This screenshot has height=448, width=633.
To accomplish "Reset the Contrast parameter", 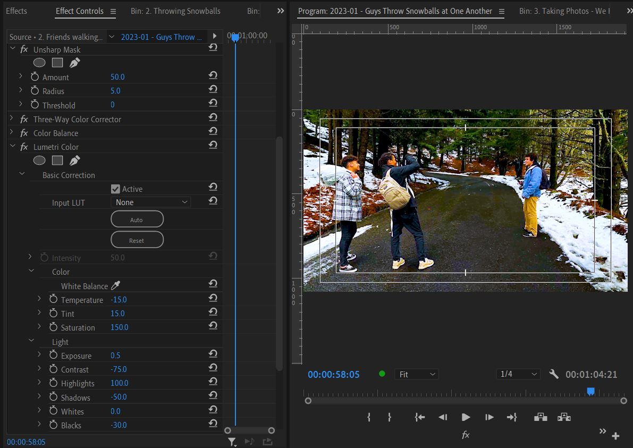I will (x=213, y=368).
